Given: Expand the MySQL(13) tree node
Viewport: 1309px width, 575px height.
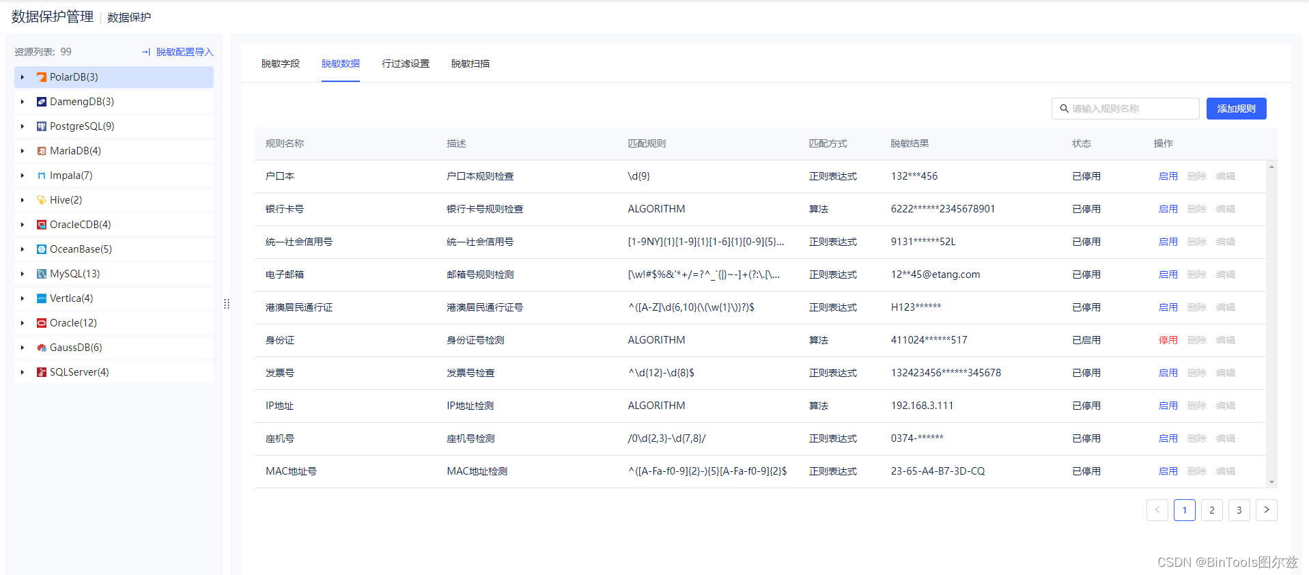Looking at the screenshot, I should point(23,274).
